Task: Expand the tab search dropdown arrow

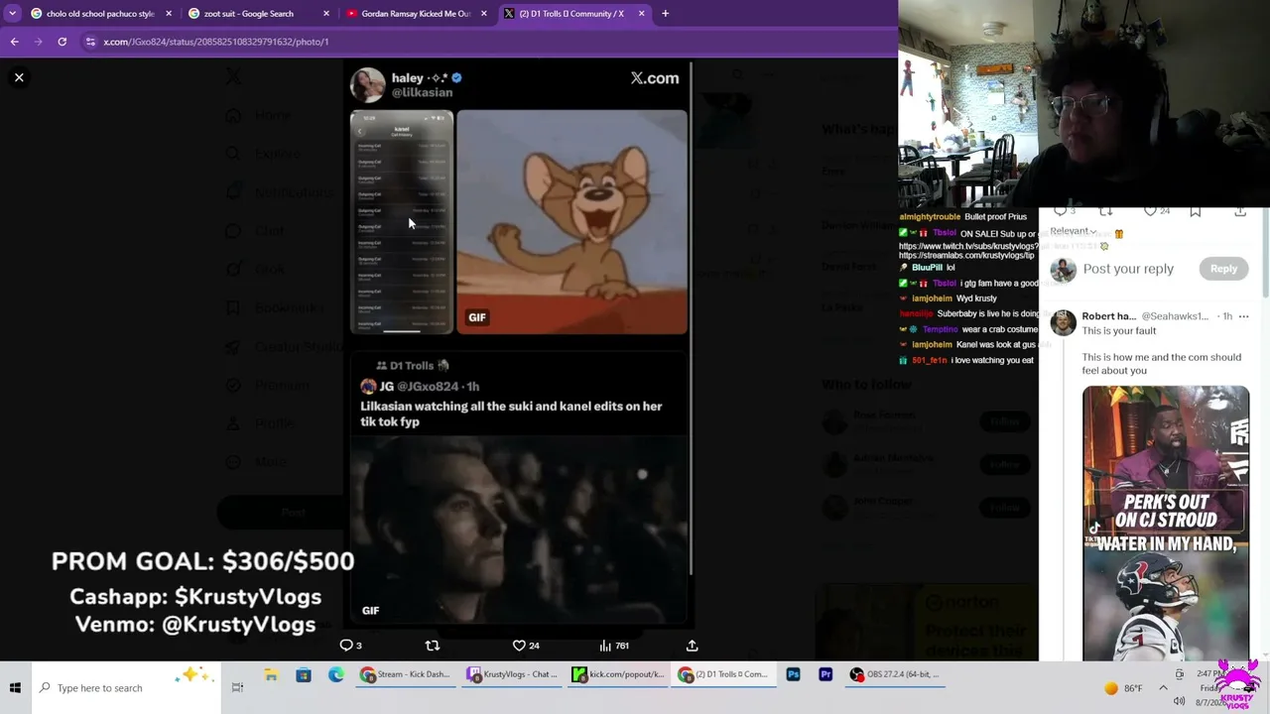Action: click(12, 14)
